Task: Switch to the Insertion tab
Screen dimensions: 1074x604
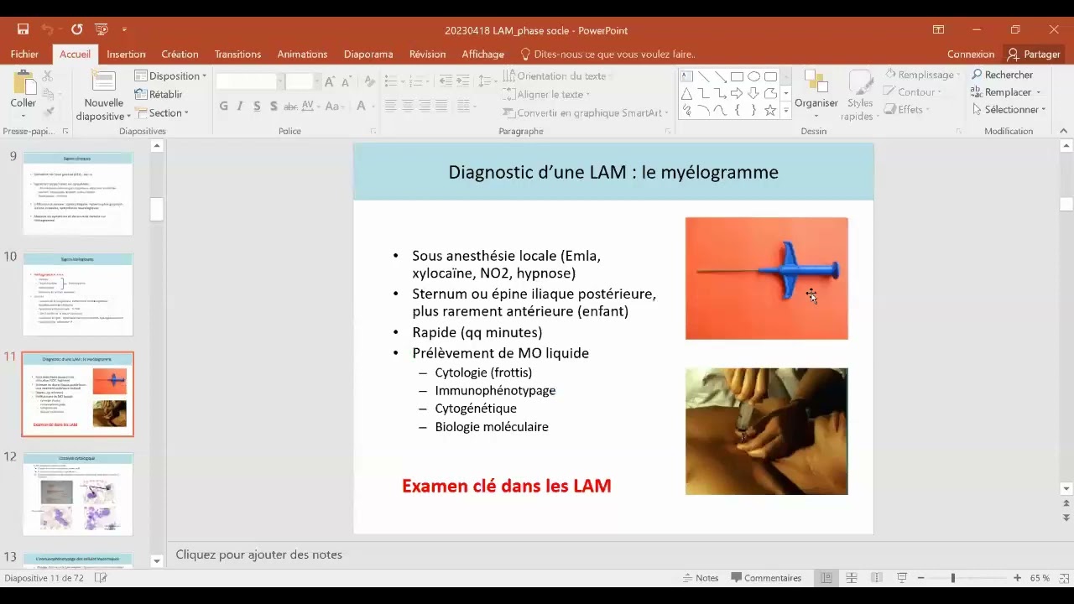Action: click(x=126, y=54)
